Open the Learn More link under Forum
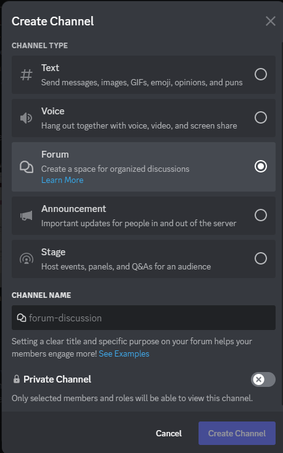283x453 pixels. click(x=62, y=180)
